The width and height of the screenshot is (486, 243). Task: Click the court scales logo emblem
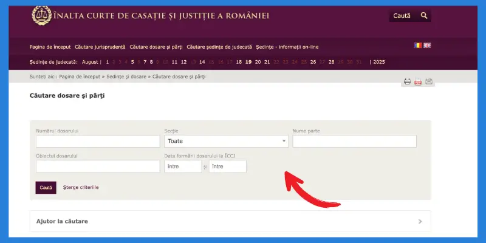(x=41, y=16)
